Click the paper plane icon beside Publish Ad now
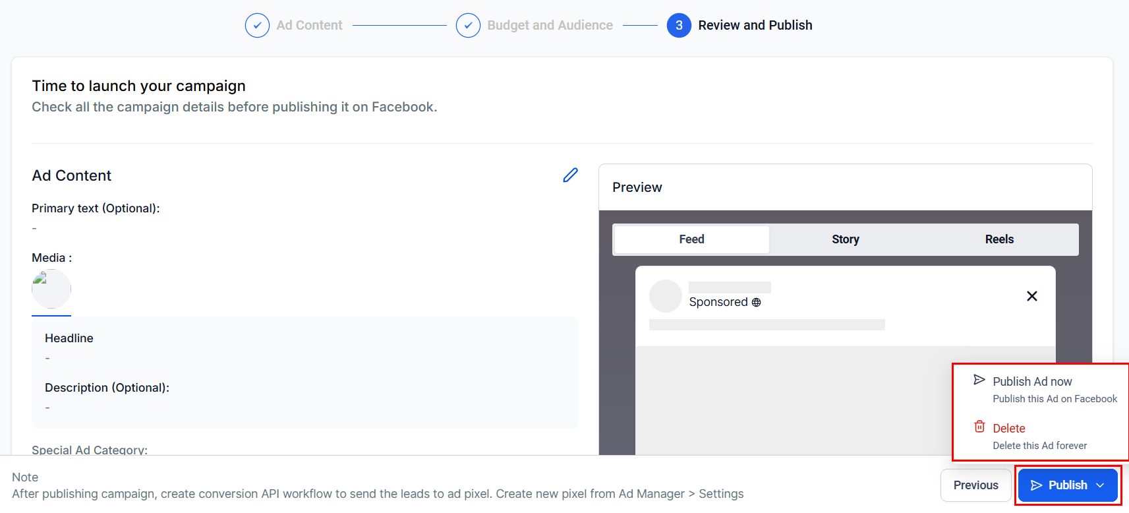The image size is (1129, 513). 979,380
